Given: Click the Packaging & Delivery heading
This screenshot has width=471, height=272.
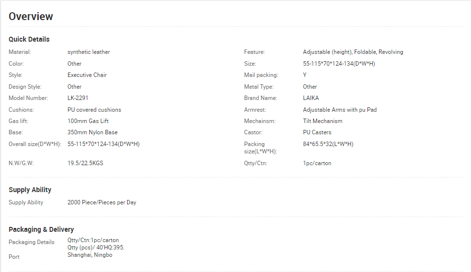Looking at the screenshot, I should click(41, 229).
